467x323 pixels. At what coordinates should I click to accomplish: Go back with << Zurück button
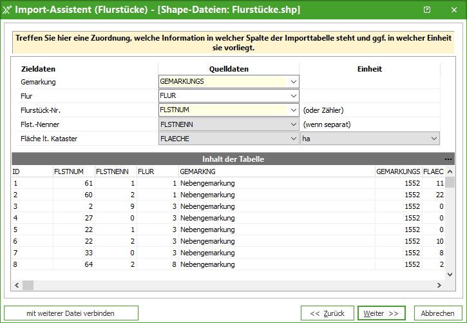327,313
